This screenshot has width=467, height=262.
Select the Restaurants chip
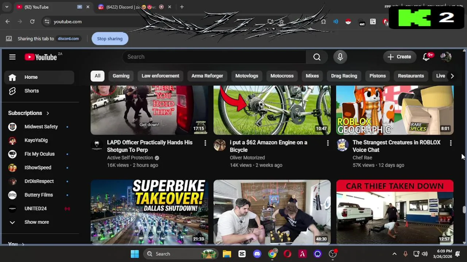tap(411, 76)
